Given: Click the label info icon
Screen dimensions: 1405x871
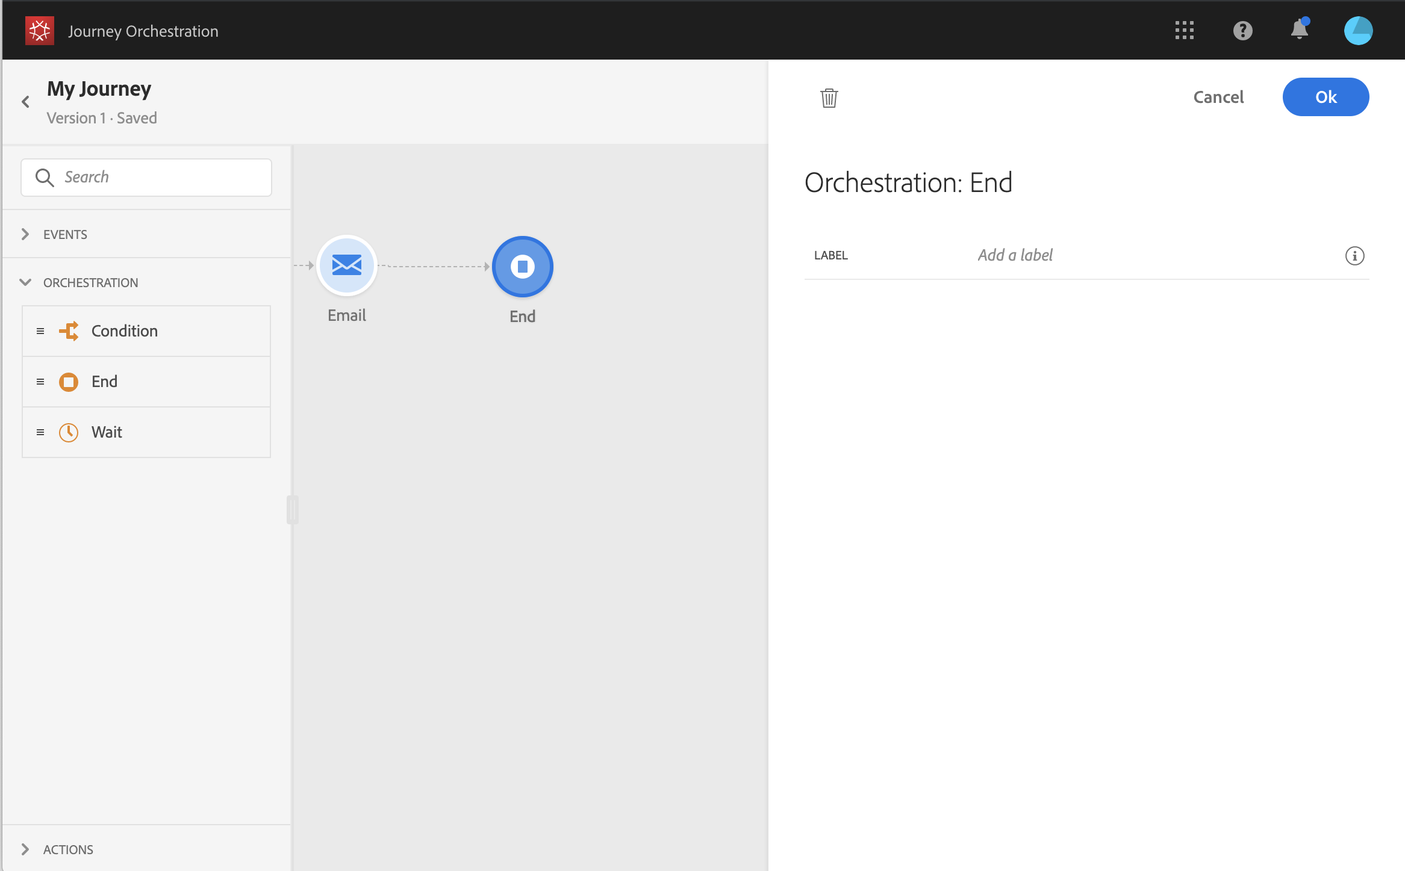Looking at the screenshot, I should point(1354,256).
